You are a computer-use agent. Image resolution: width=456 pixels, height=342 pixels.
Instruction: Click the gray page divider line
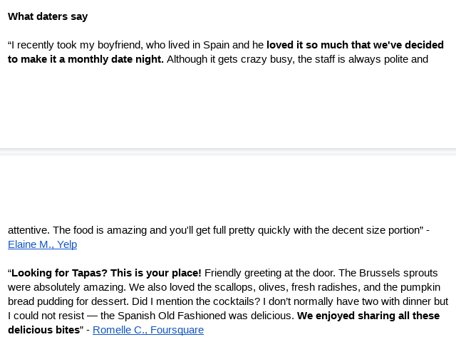click(x=228, y=152)
